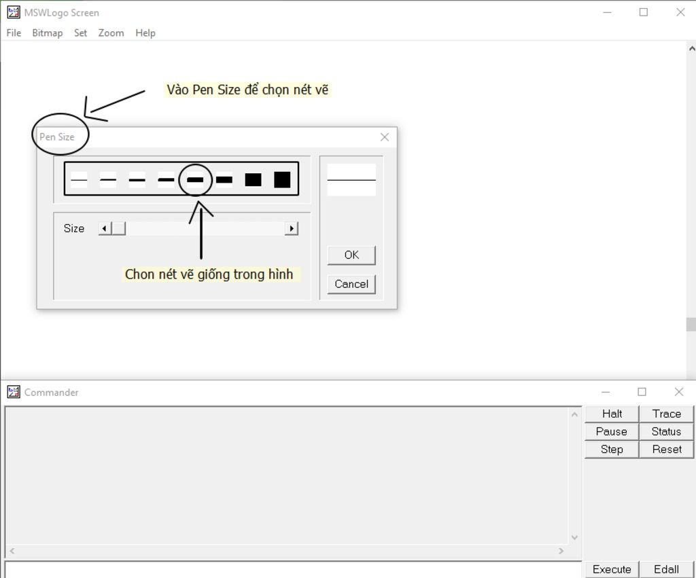
Task: Click the Halt button in Commander
Action: [x=612, y=414]
